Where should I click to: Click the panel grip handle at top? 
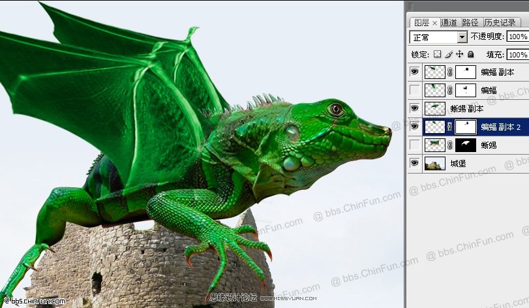pos(410,6)
